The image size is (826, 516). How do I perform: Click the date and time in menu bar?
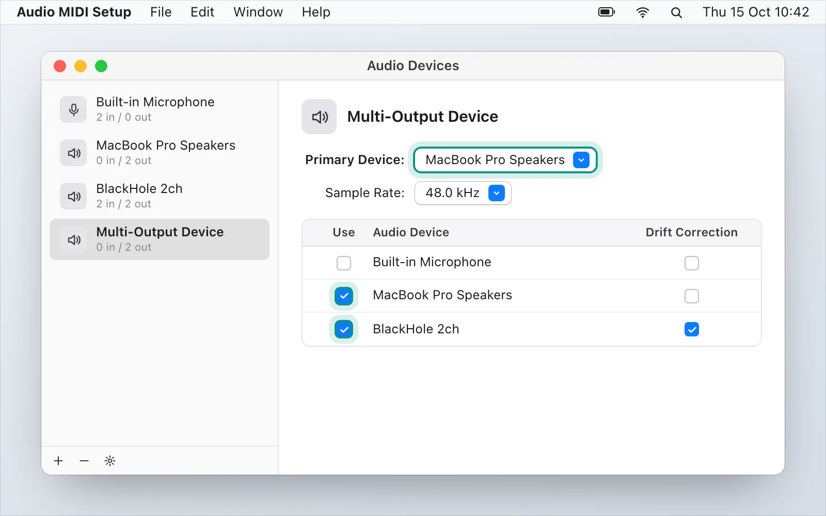click(756, 12)
